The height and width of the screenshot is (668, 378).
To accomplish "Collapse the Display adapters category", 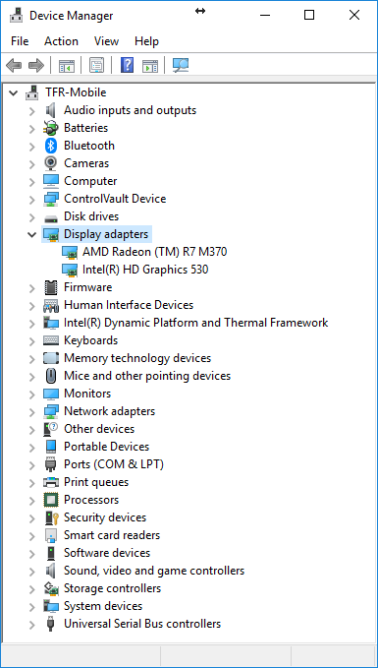I will [x=31, y=234].
